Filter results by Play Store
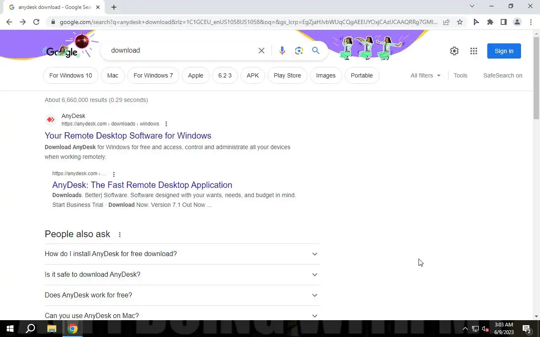 point(287,75)
